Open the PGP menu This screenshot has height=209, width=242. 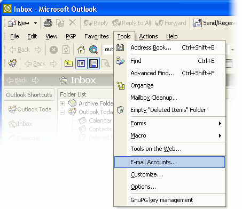pyautogui.click(x=71, y=36)
